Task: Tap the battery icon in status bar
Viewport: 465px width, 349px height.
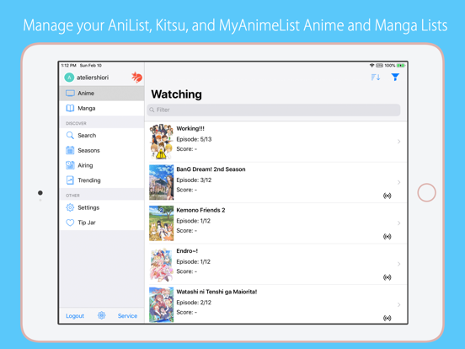Action: [x=401, y=65]
